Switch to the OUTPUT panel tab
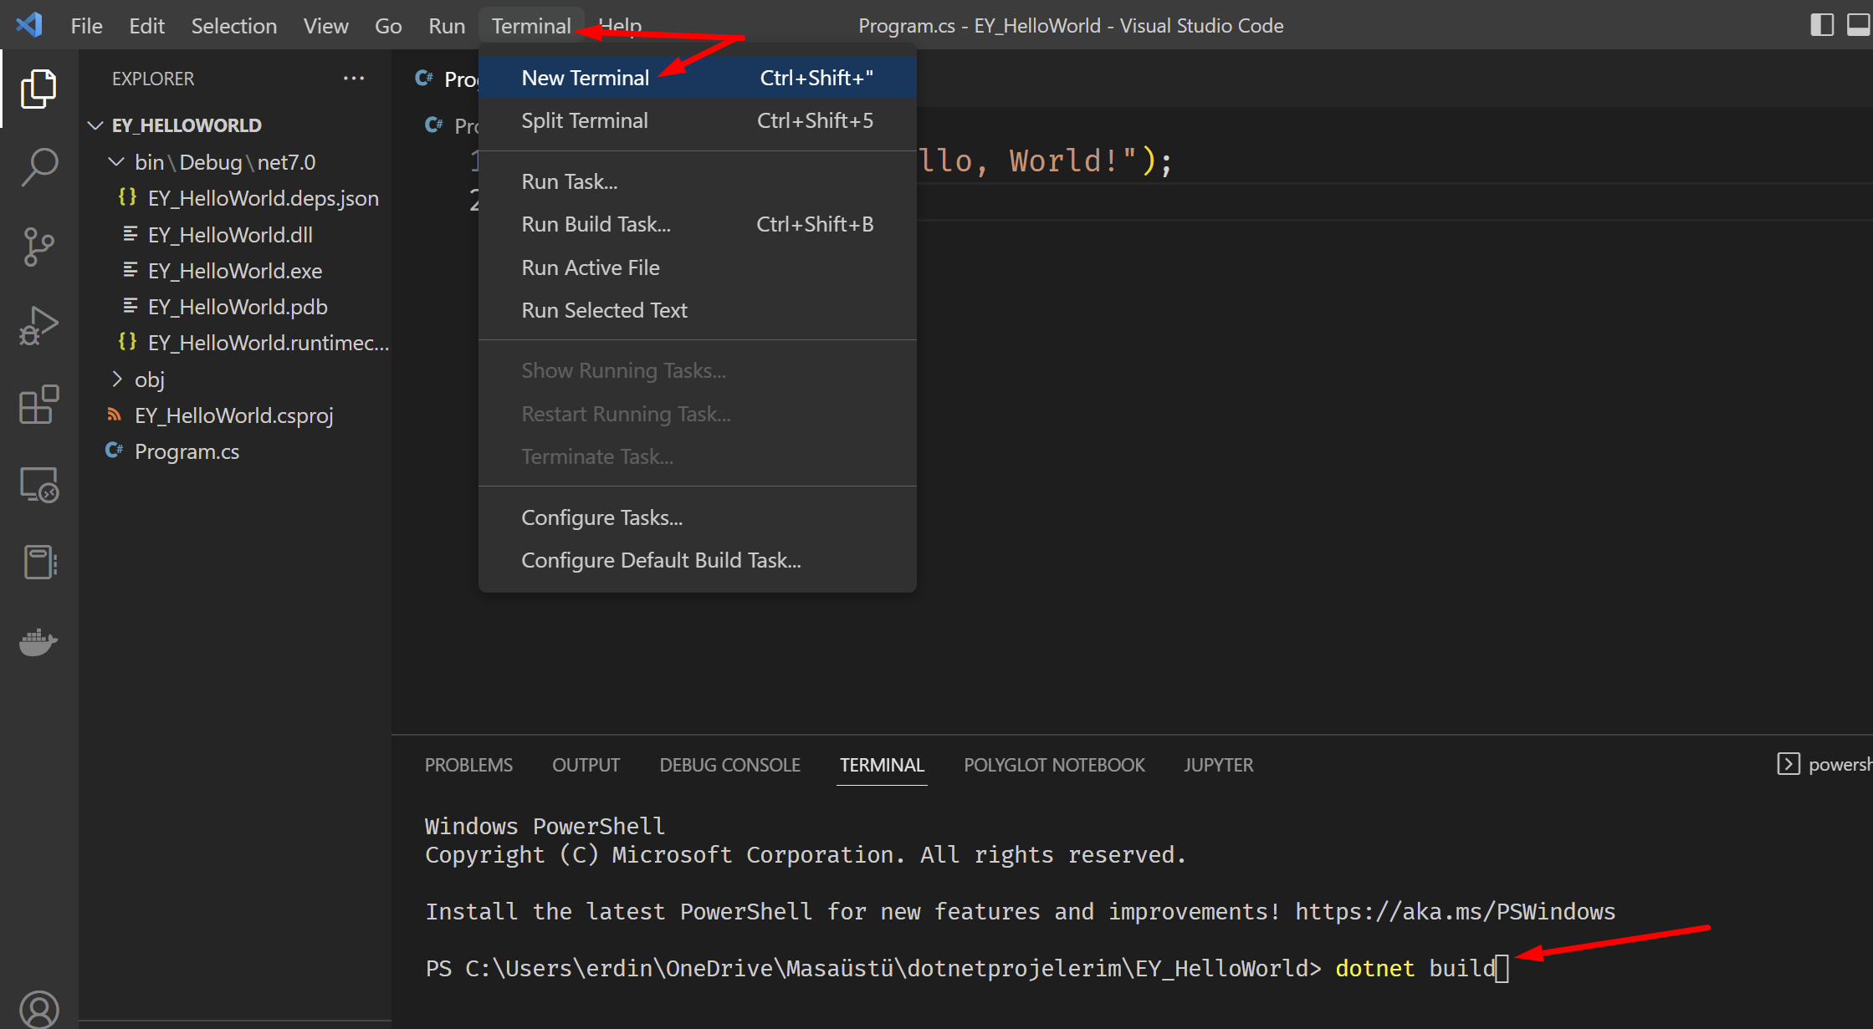Screen dimensions: 1873x1029 [x=586, y=765]
